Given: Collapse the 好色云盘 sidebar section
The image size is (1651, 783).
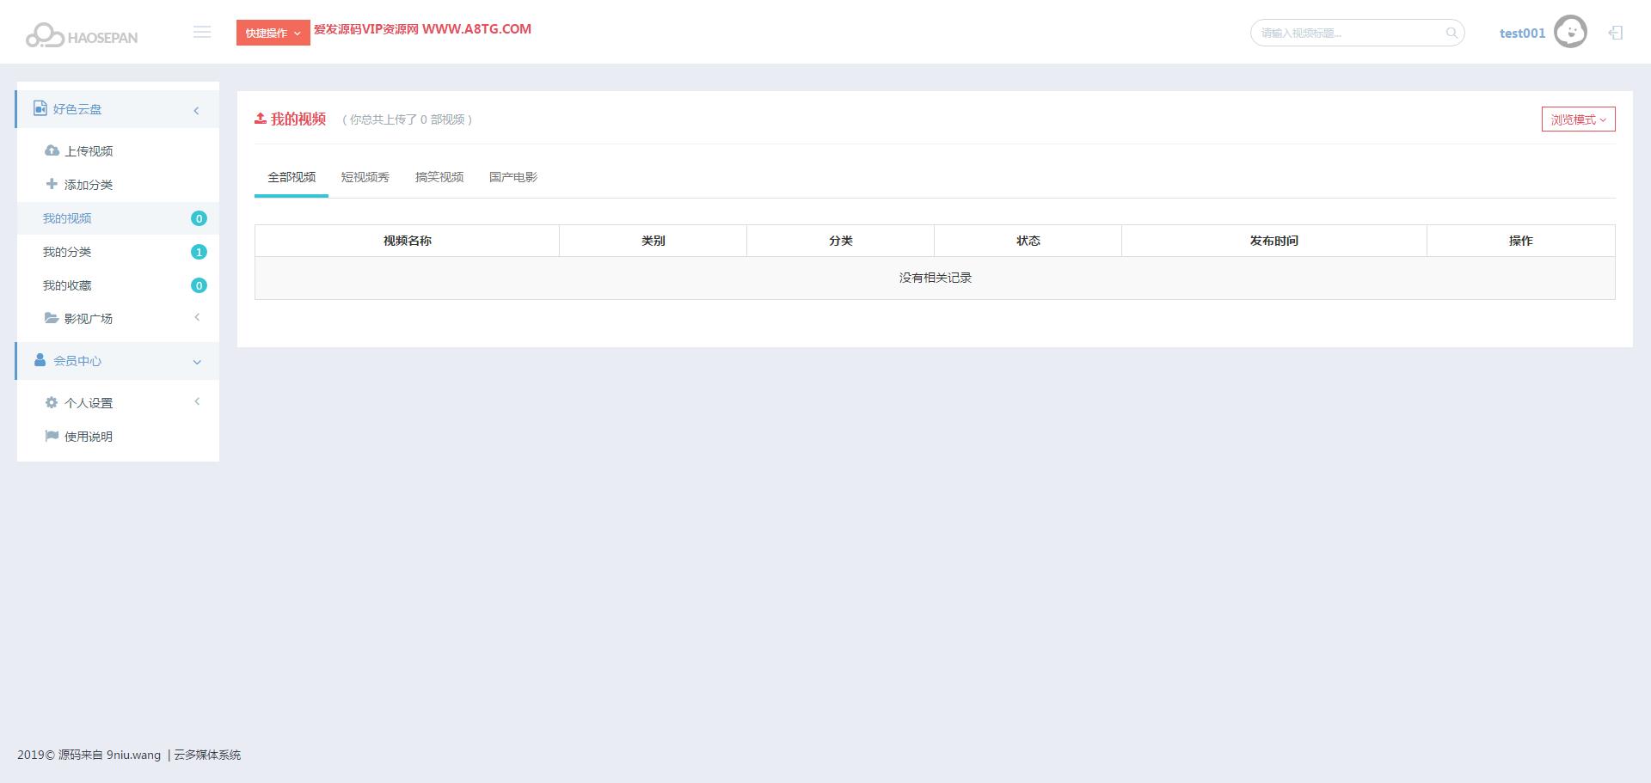Looking at the screenshot, I should (196, 110).
